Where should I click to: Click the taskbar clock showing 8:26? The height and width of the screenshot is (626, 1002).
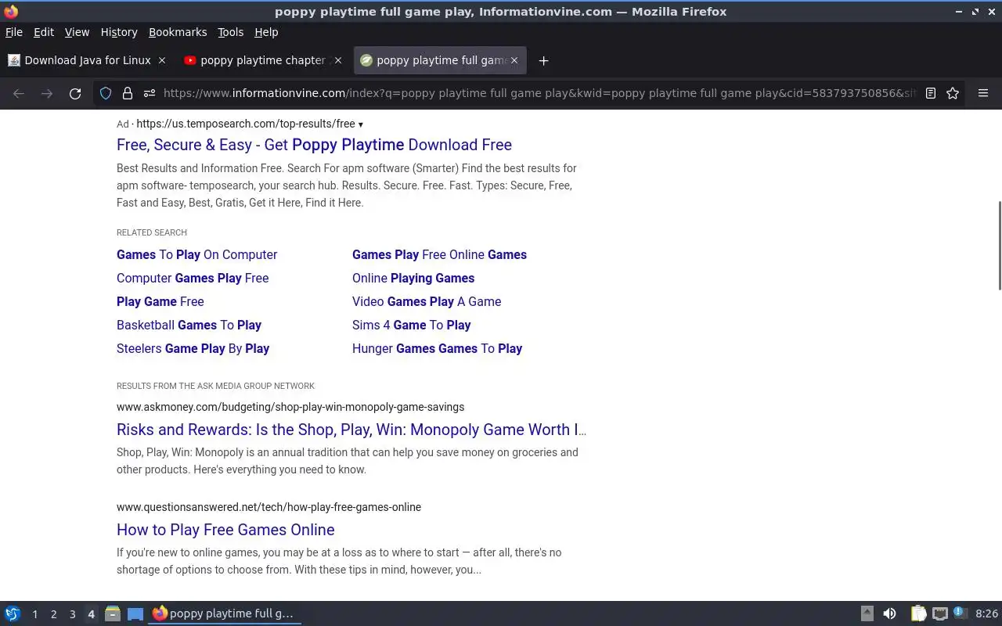pos(986,613)
